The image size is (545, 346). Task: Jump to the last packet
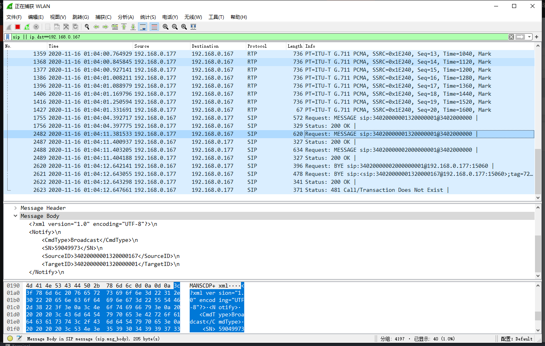pos(133,27)
